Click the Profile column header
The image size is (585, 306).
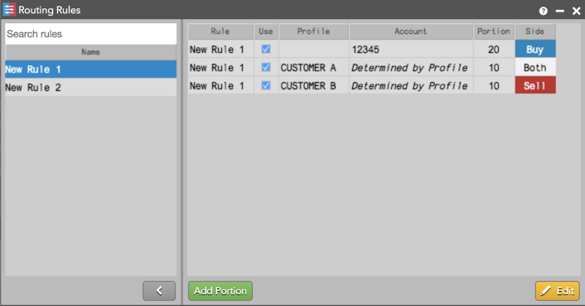(x=313, y=31)
